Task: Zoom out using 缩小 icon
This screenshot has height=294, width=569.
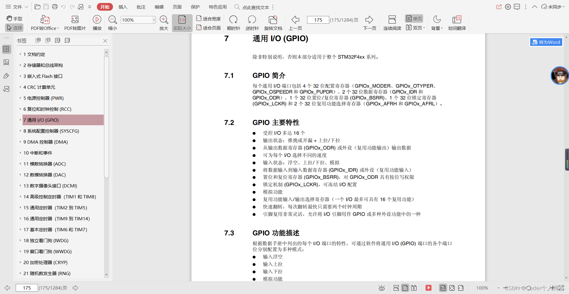Action: pos(112,23)
